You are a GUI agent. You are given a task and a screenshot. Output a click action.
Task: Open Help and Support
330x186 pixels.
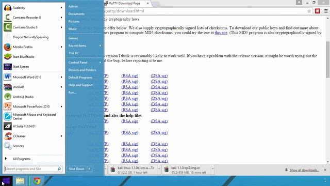tap(80, 85)
